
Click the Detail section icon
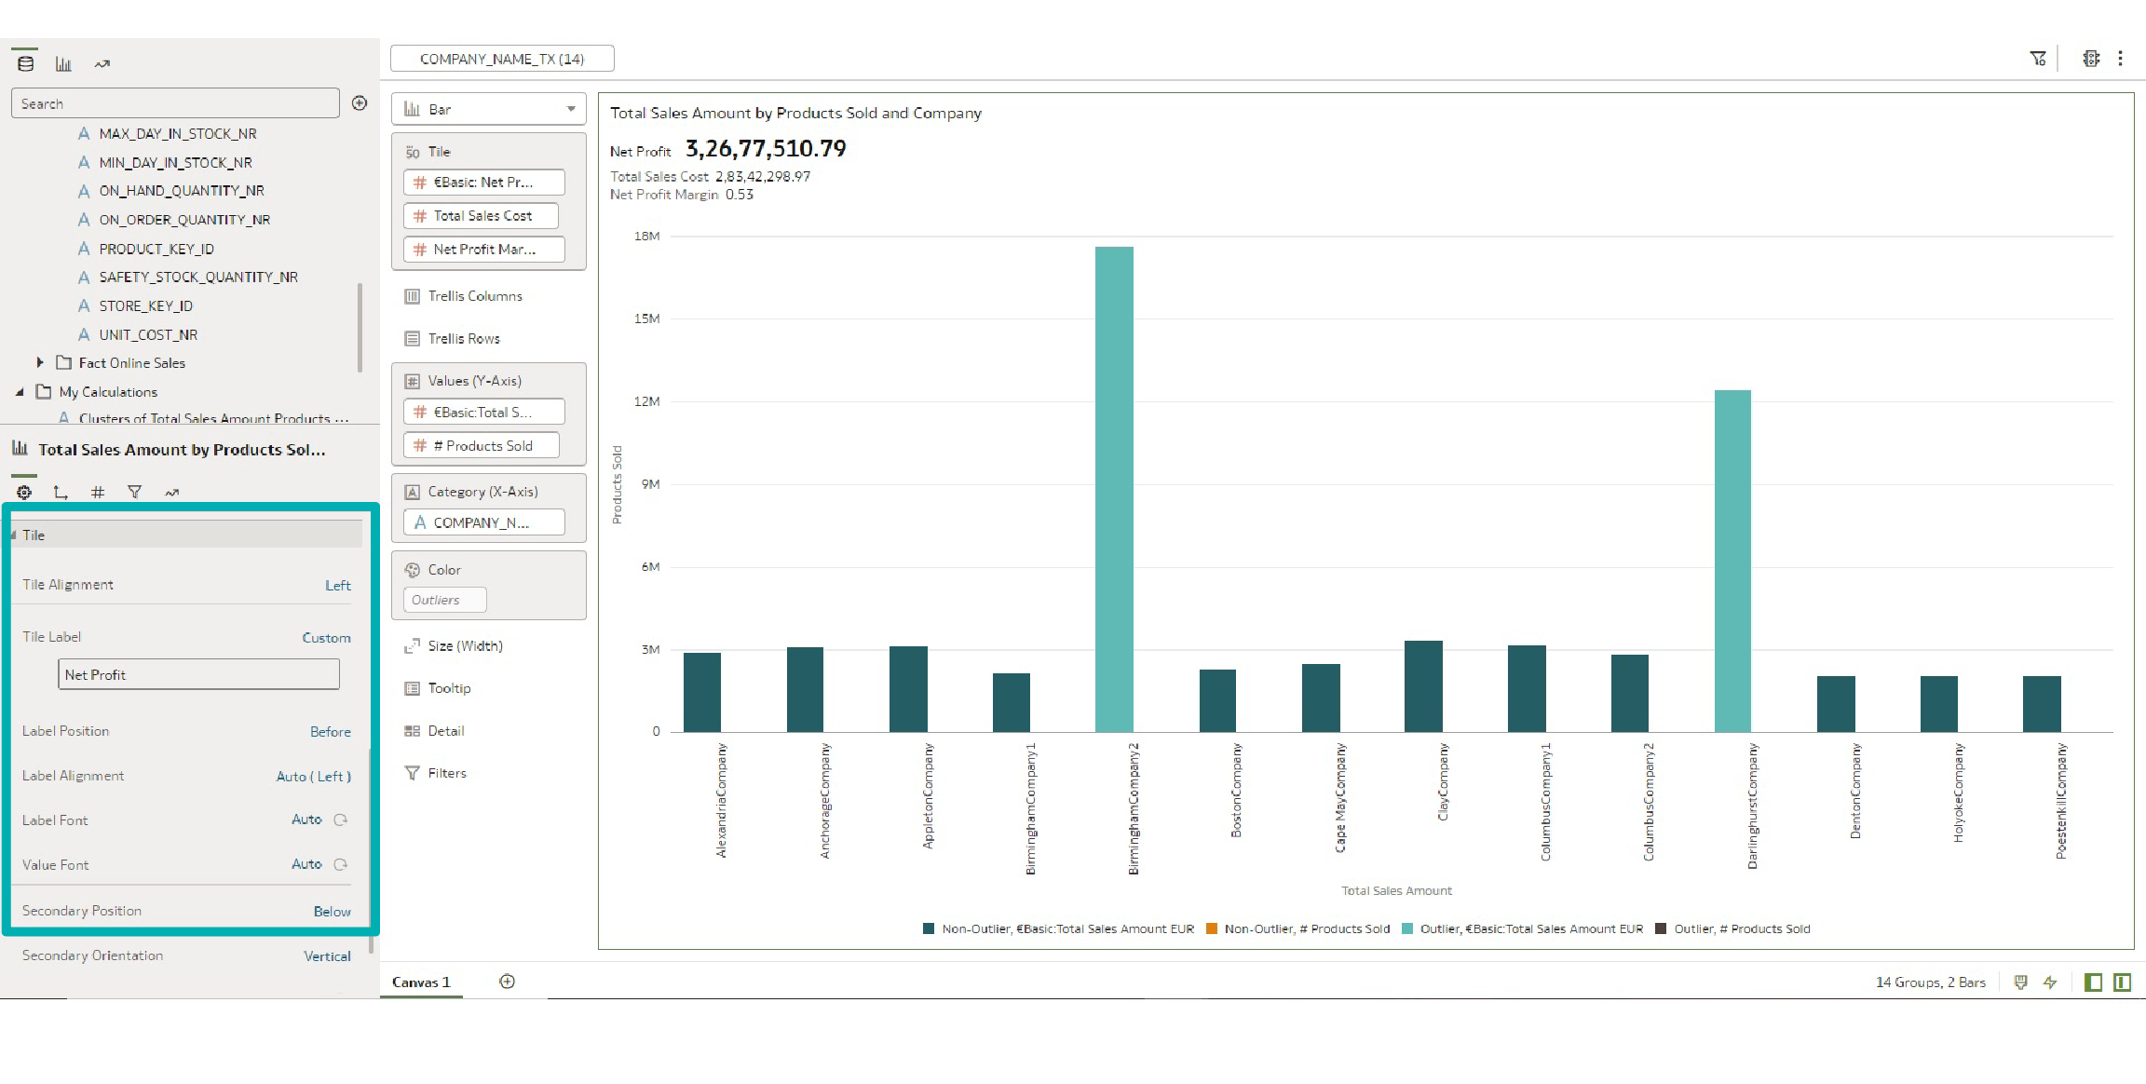pyautogui.click(x=412, y=731)
